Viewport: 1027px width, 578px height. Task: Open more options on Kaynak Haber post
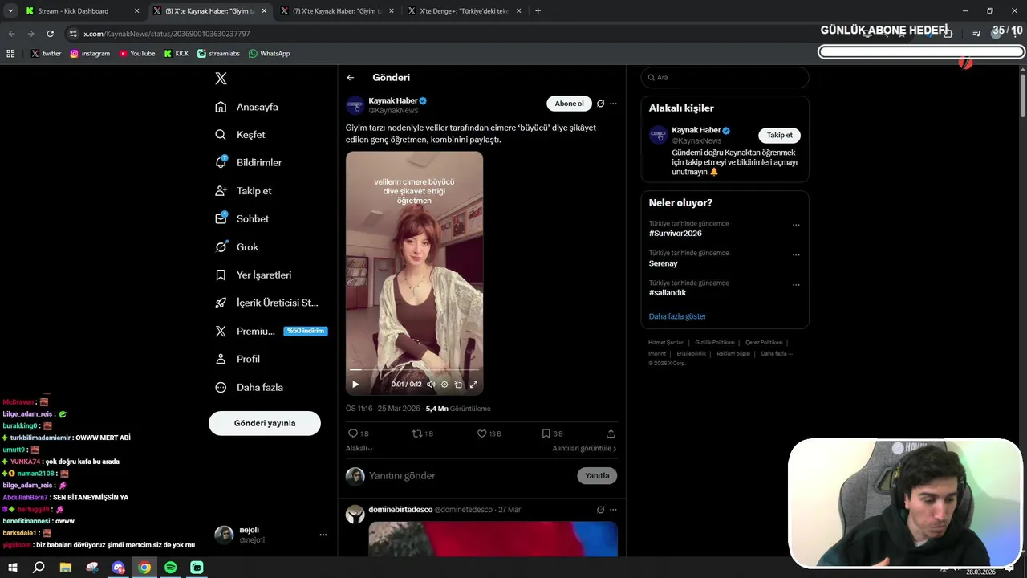coord(613,104)
